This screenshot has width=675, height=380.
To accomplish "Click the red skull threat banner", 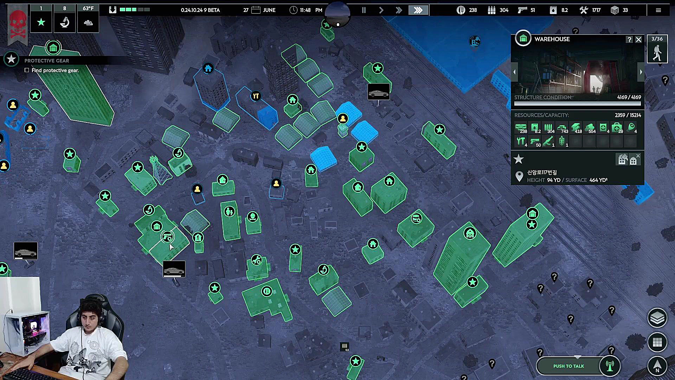I will (18, 25).
